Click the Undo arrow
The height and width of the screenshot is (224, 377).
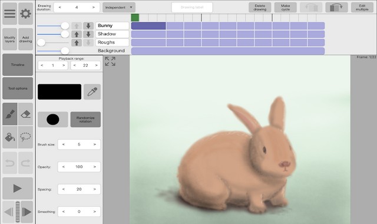(9, 163)
